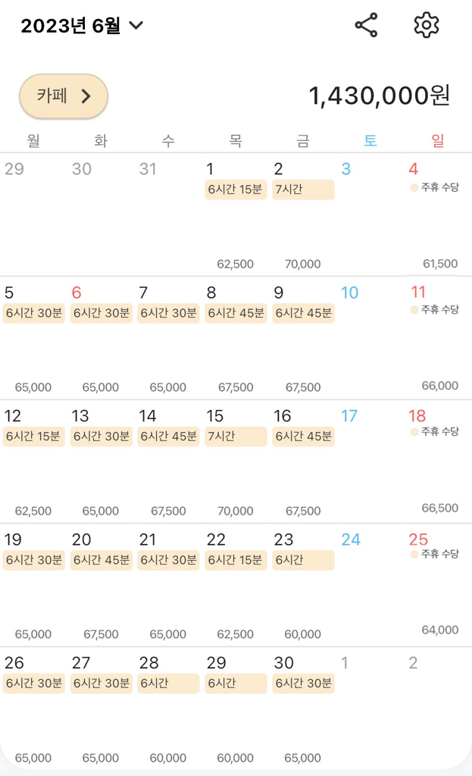Select the 6시간 shift on June 28

click(168, 683)
